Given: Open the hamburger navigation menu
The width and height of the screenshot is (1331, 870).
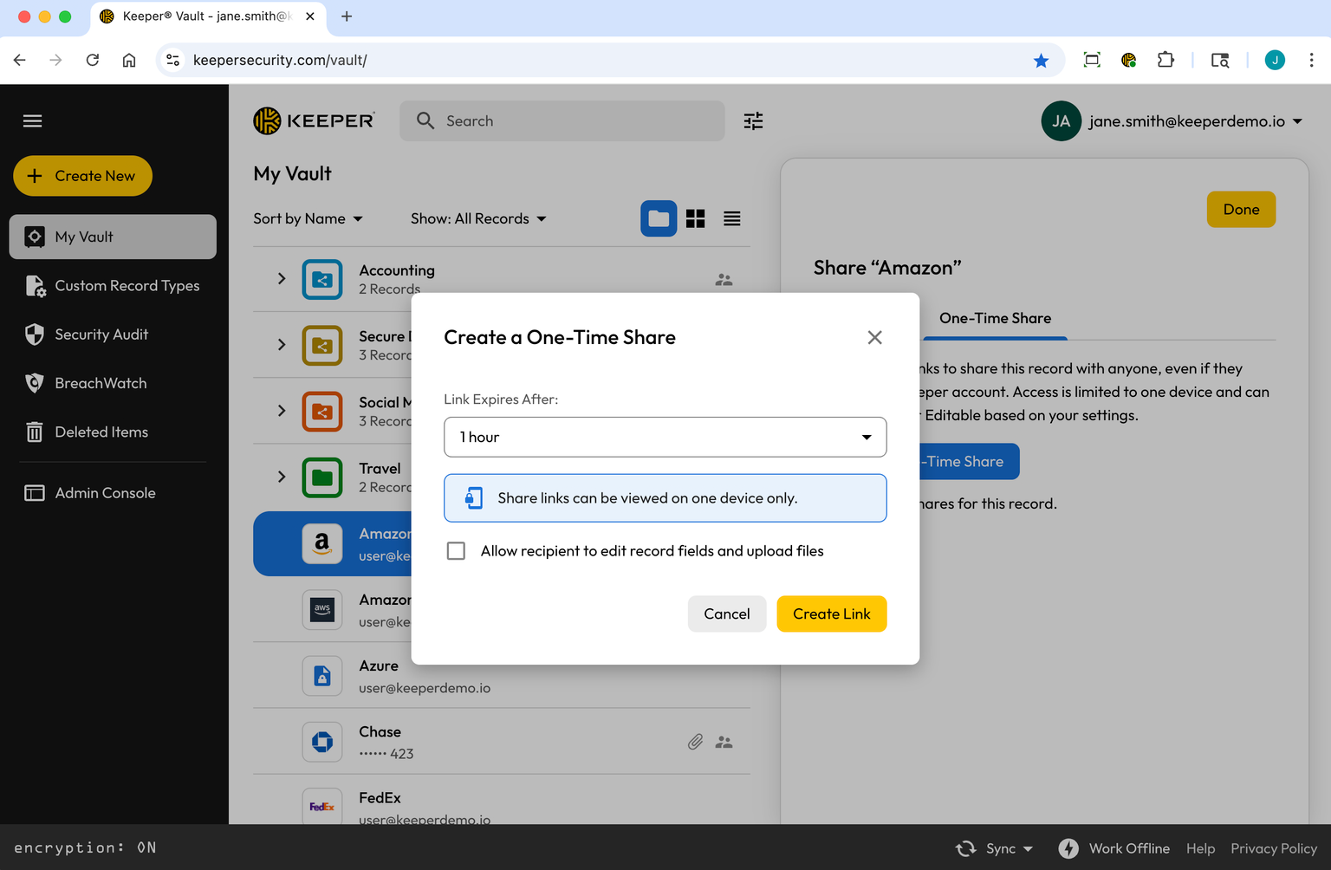Looking at the screenshot, I should 32,120.
